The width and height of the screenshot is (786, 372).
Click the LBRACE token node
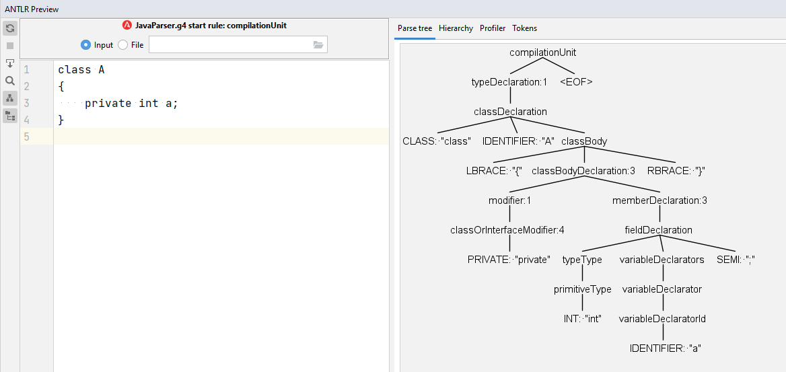click(x=494, y=171)
